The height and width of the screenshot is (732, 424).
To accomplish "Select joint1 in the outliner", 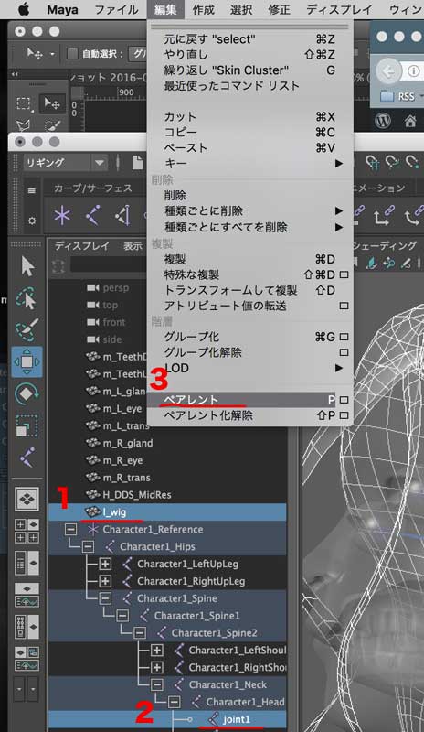I will 167,719.
